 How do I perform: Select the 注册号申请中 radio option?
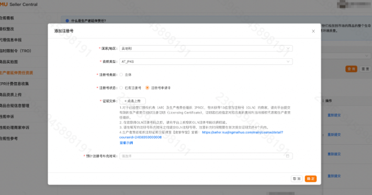pyautogui.click(x=148, y=88)
